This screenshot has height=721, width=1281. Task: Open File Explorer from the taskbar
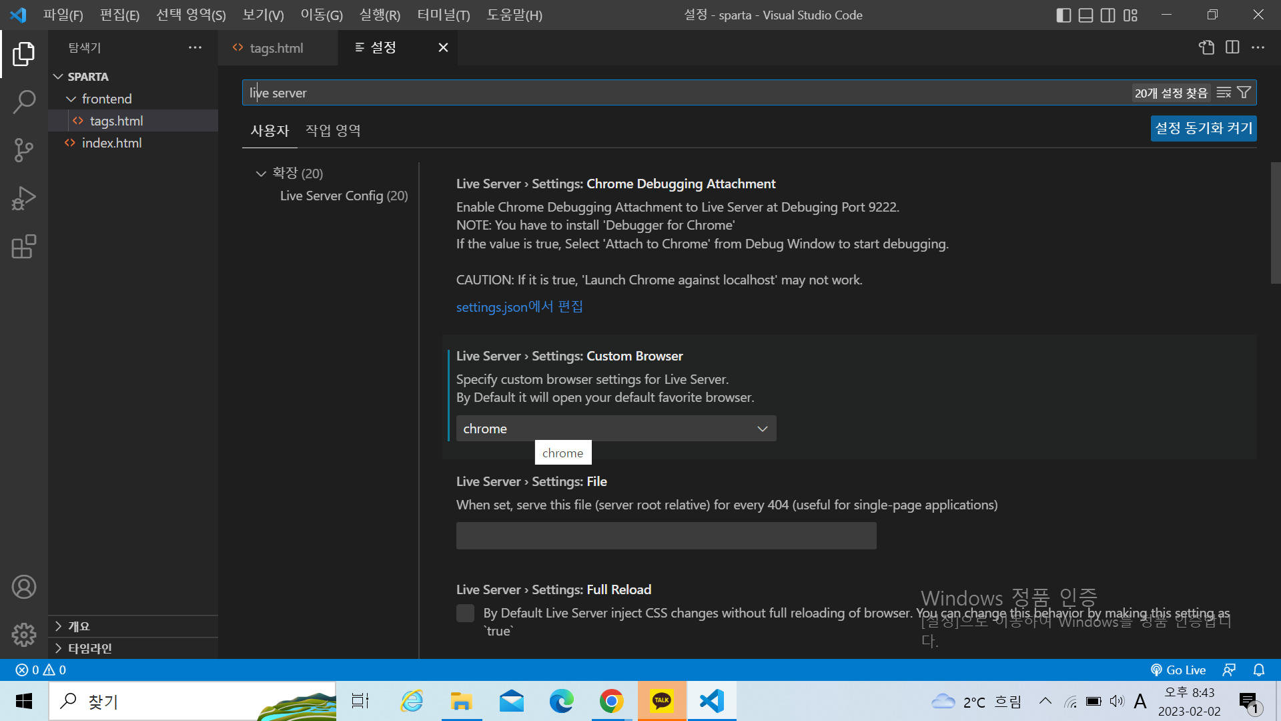point(461,701)
